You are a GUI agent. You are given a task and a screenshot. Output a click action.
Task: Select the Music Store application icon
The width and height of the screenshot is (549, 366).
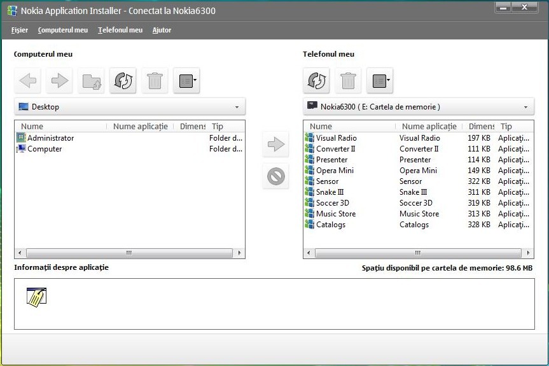coord(309,214)
